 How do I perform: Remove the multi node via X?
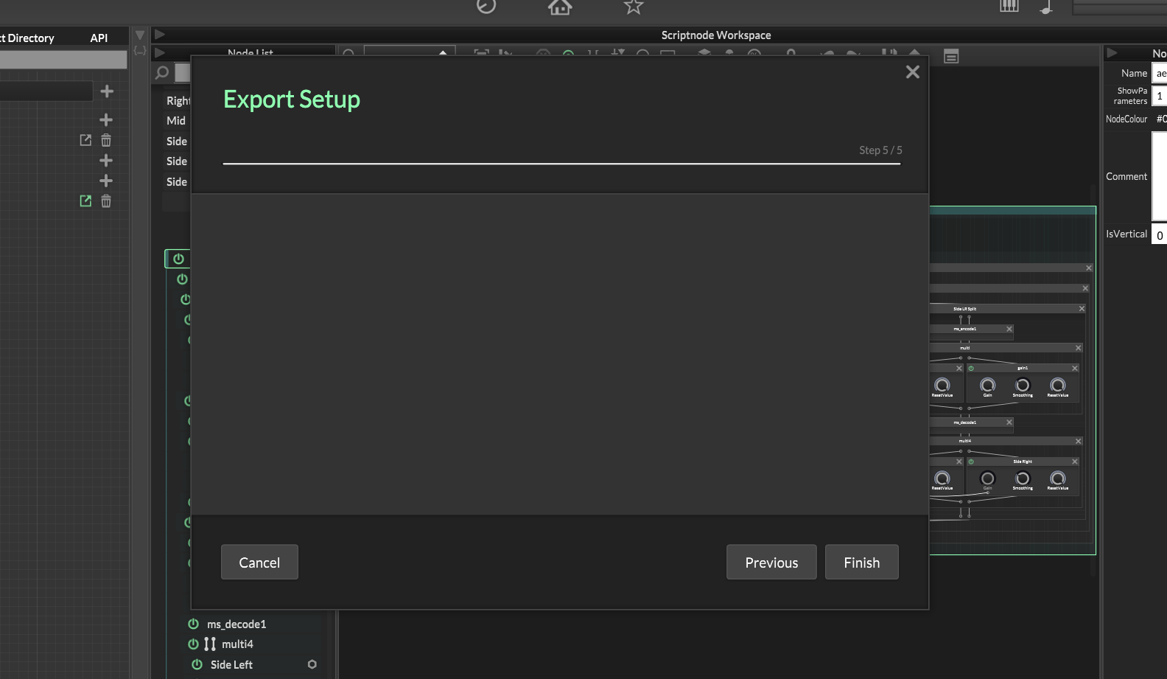point(1078,348)
